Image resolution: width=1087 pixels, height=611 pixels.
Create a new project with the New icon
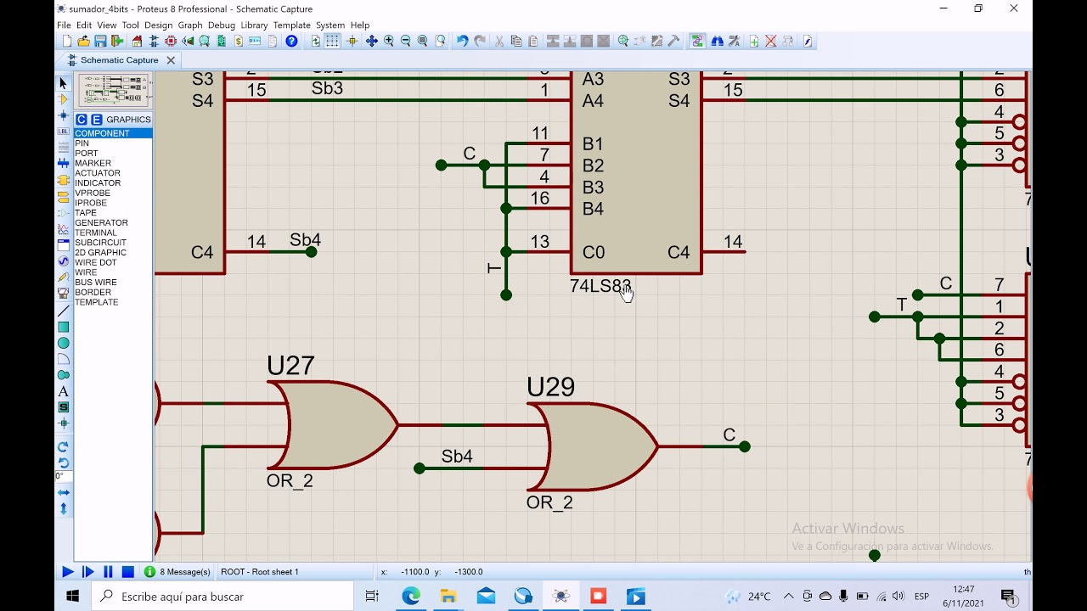pyautogui.click(x=66, y=41)
